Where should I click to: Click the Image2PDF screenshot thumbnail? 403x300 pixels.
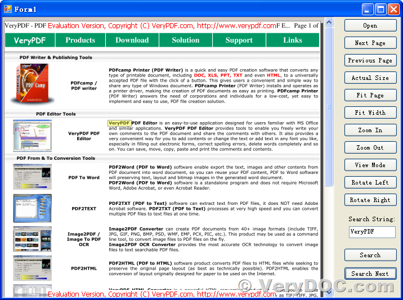(33, 239)
